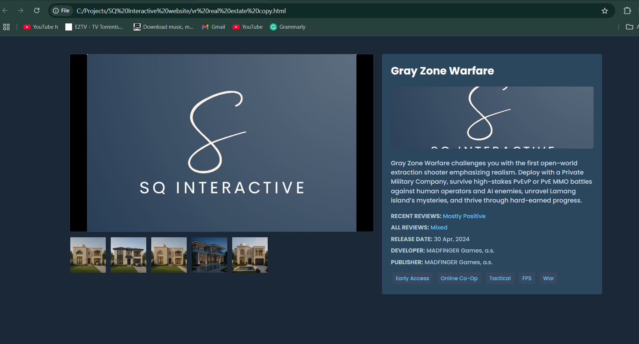Bookmark this page with the star icon

coord(605,11)
